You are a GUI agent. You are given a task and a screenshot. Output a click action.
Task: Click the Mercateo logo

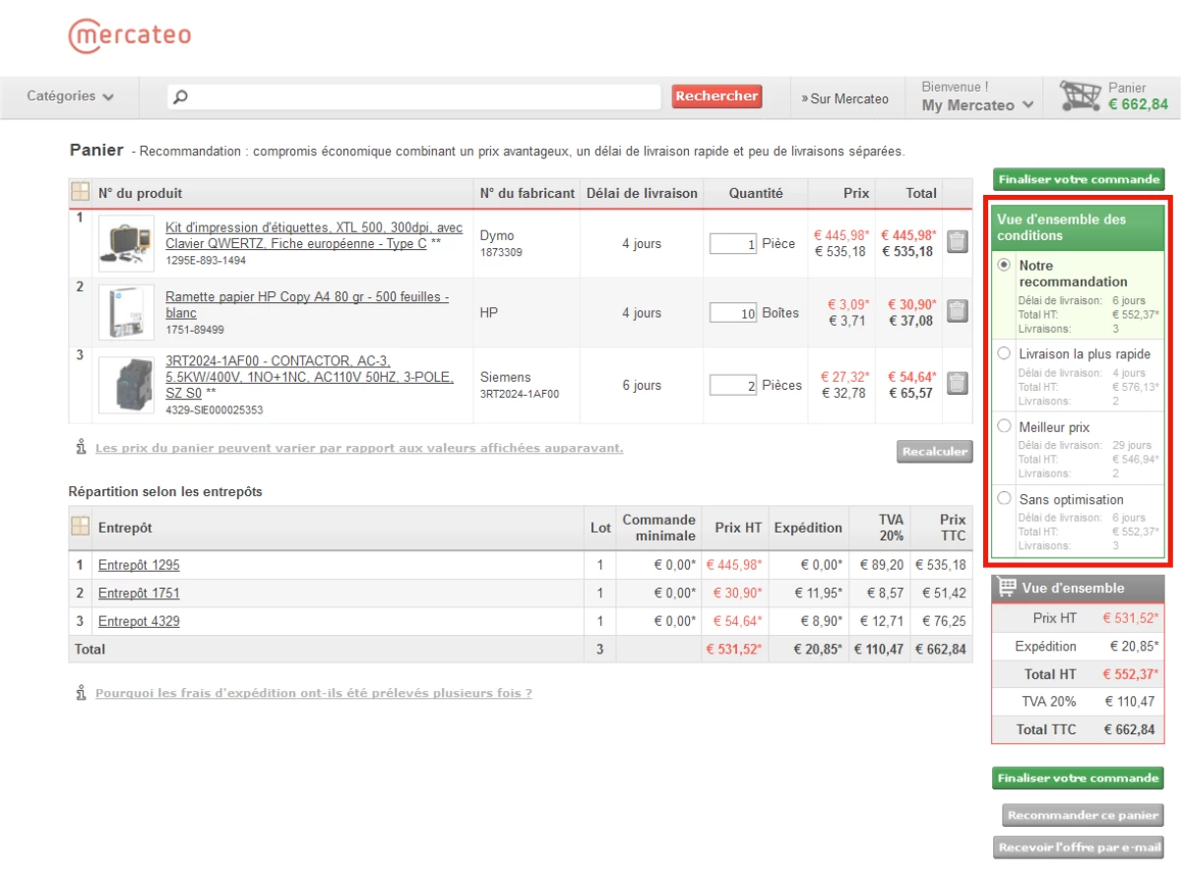click(130, 36)
